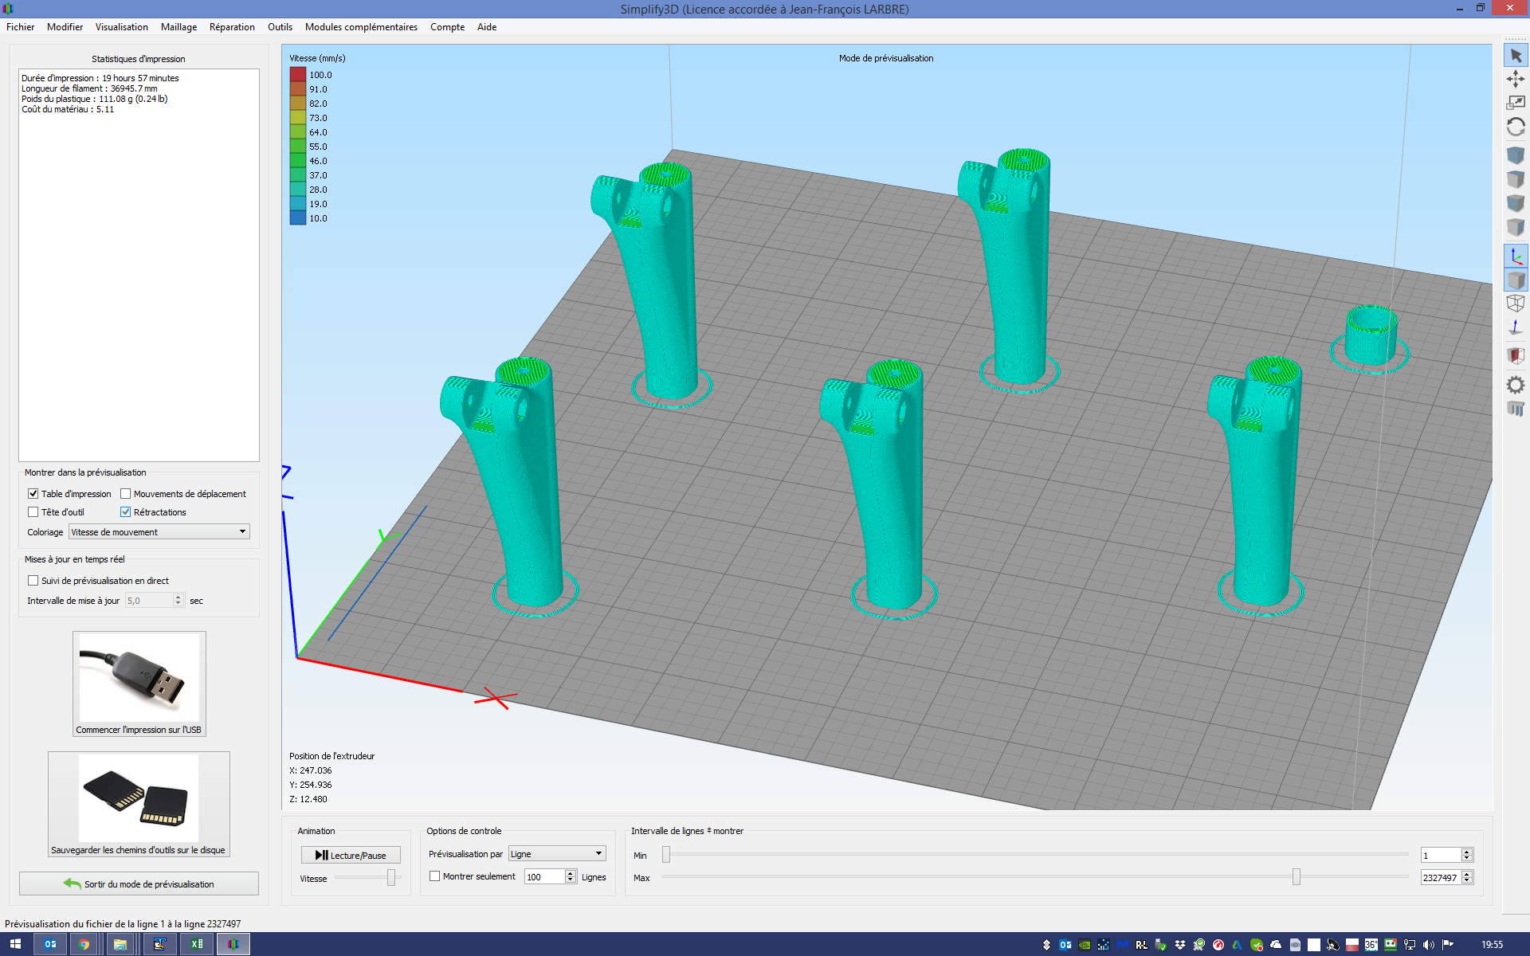This screenshot has width=1530, height=956.
Task: Click the Max line range slider handle
Action: pos(1297,877)
